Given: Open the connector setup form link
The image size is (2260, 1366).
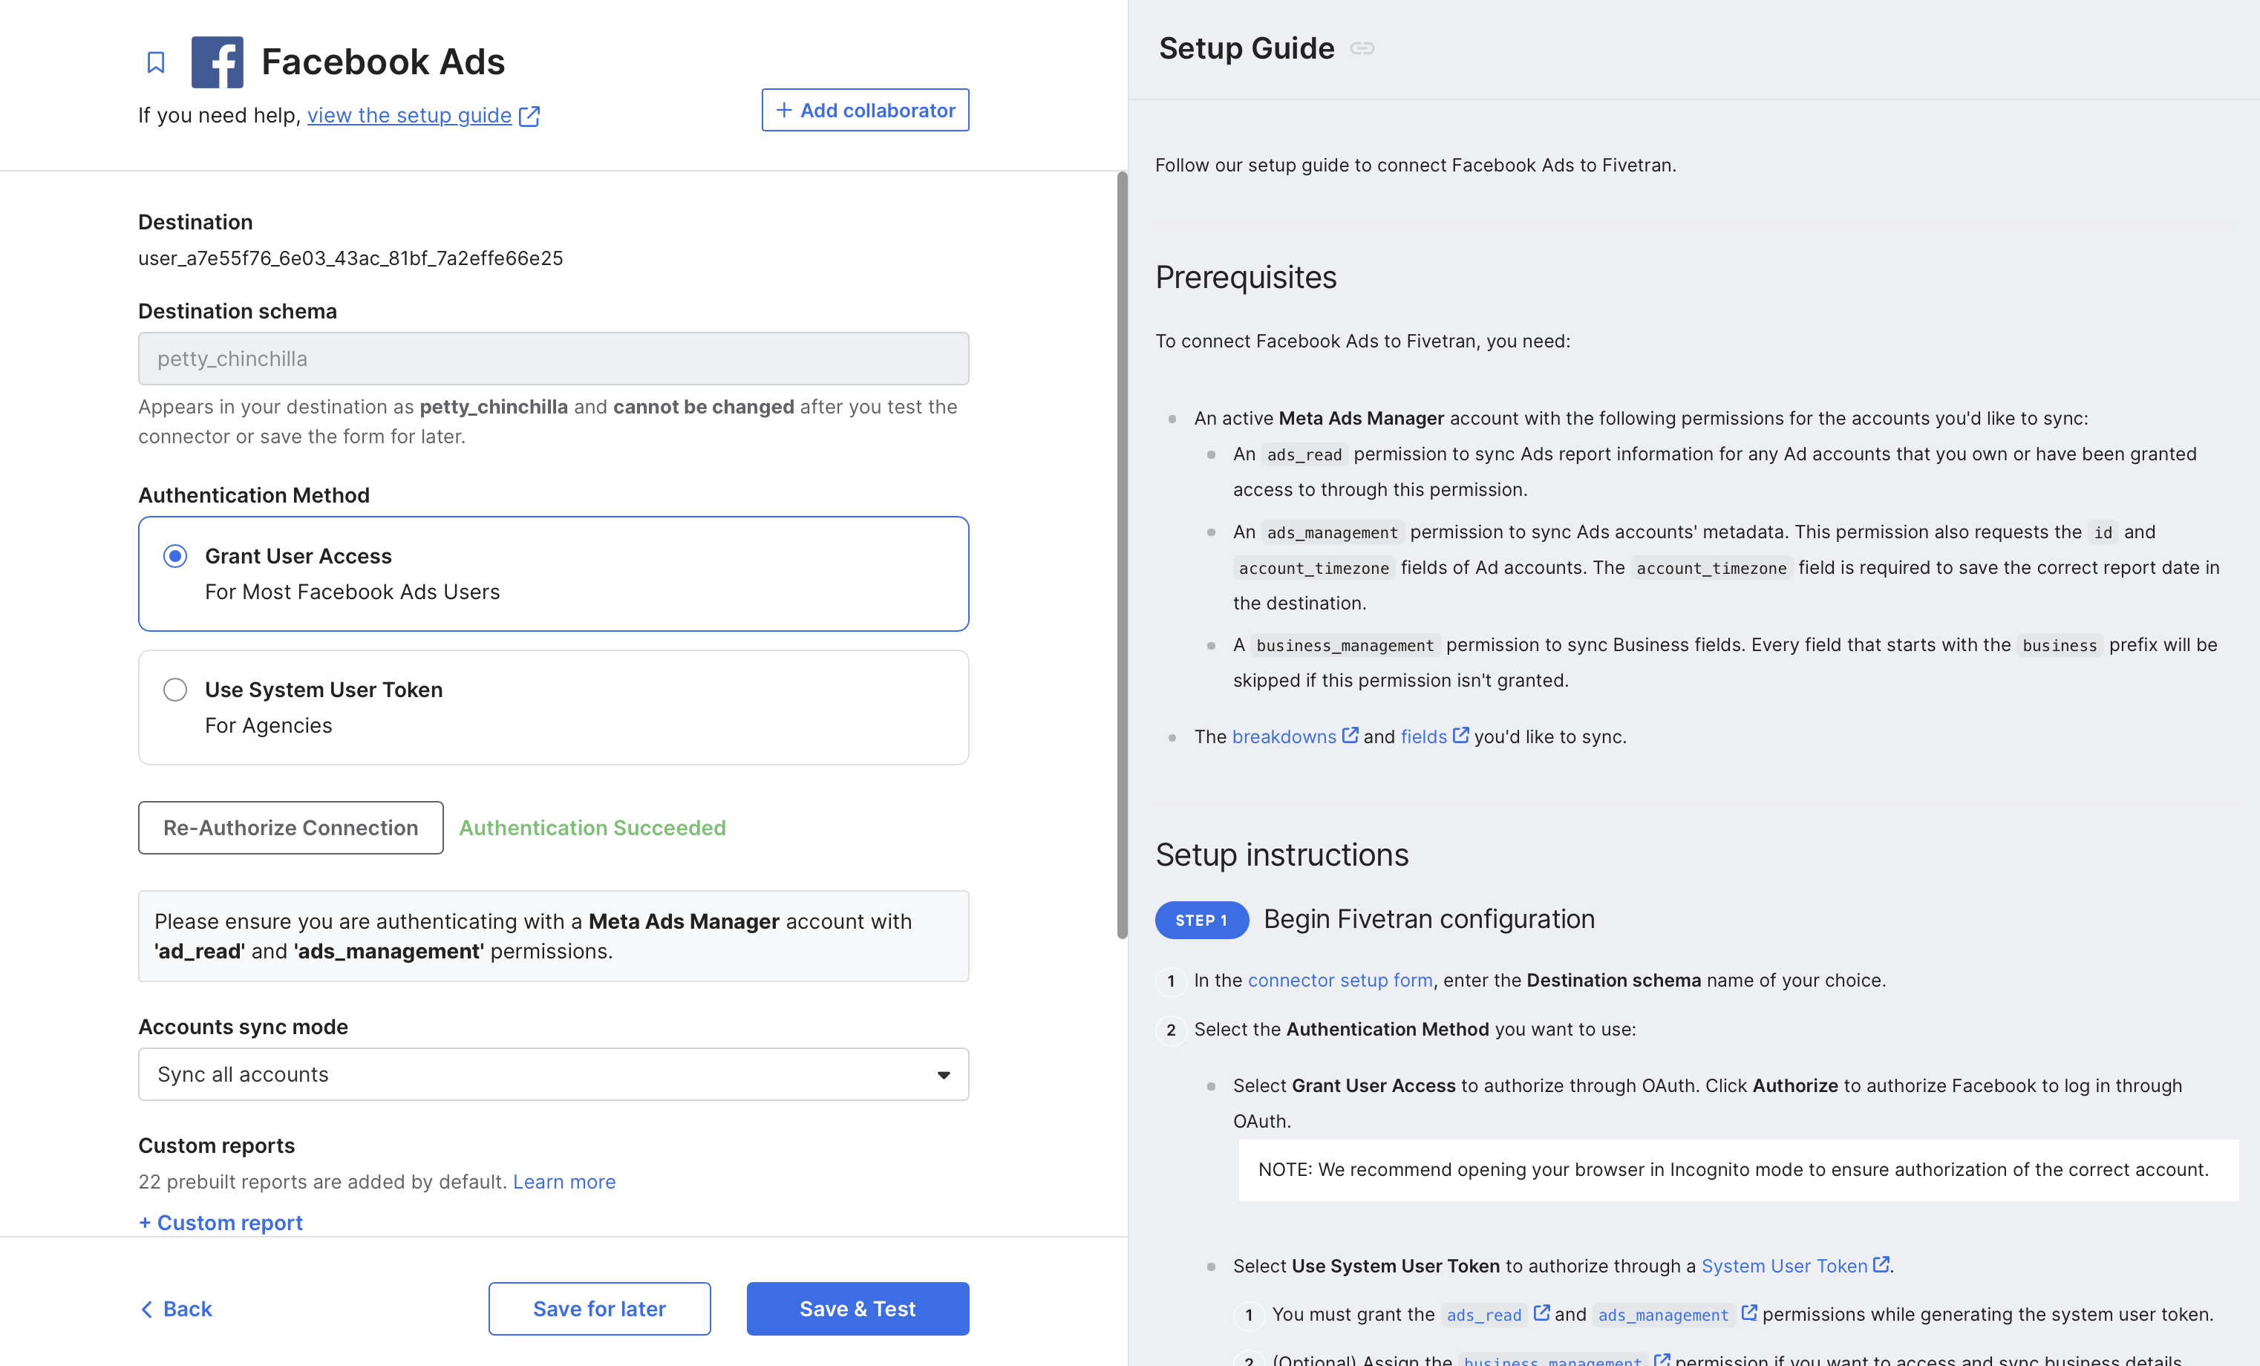Looking at the screenshot, I should pos(1340,980).
